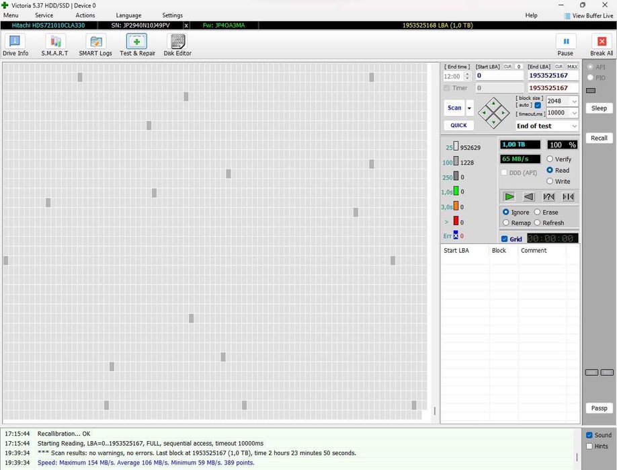The image size is (617, 470).
Task: Start forward scan with green play arrow
Action: (509, 196)
